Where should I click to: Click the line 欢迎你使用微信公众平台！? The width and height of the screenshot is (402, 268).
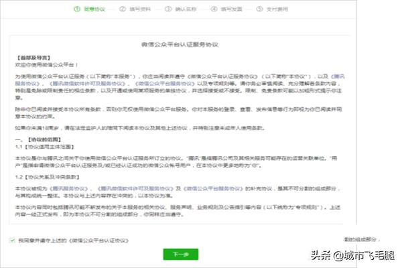click(x=46, y=65)
